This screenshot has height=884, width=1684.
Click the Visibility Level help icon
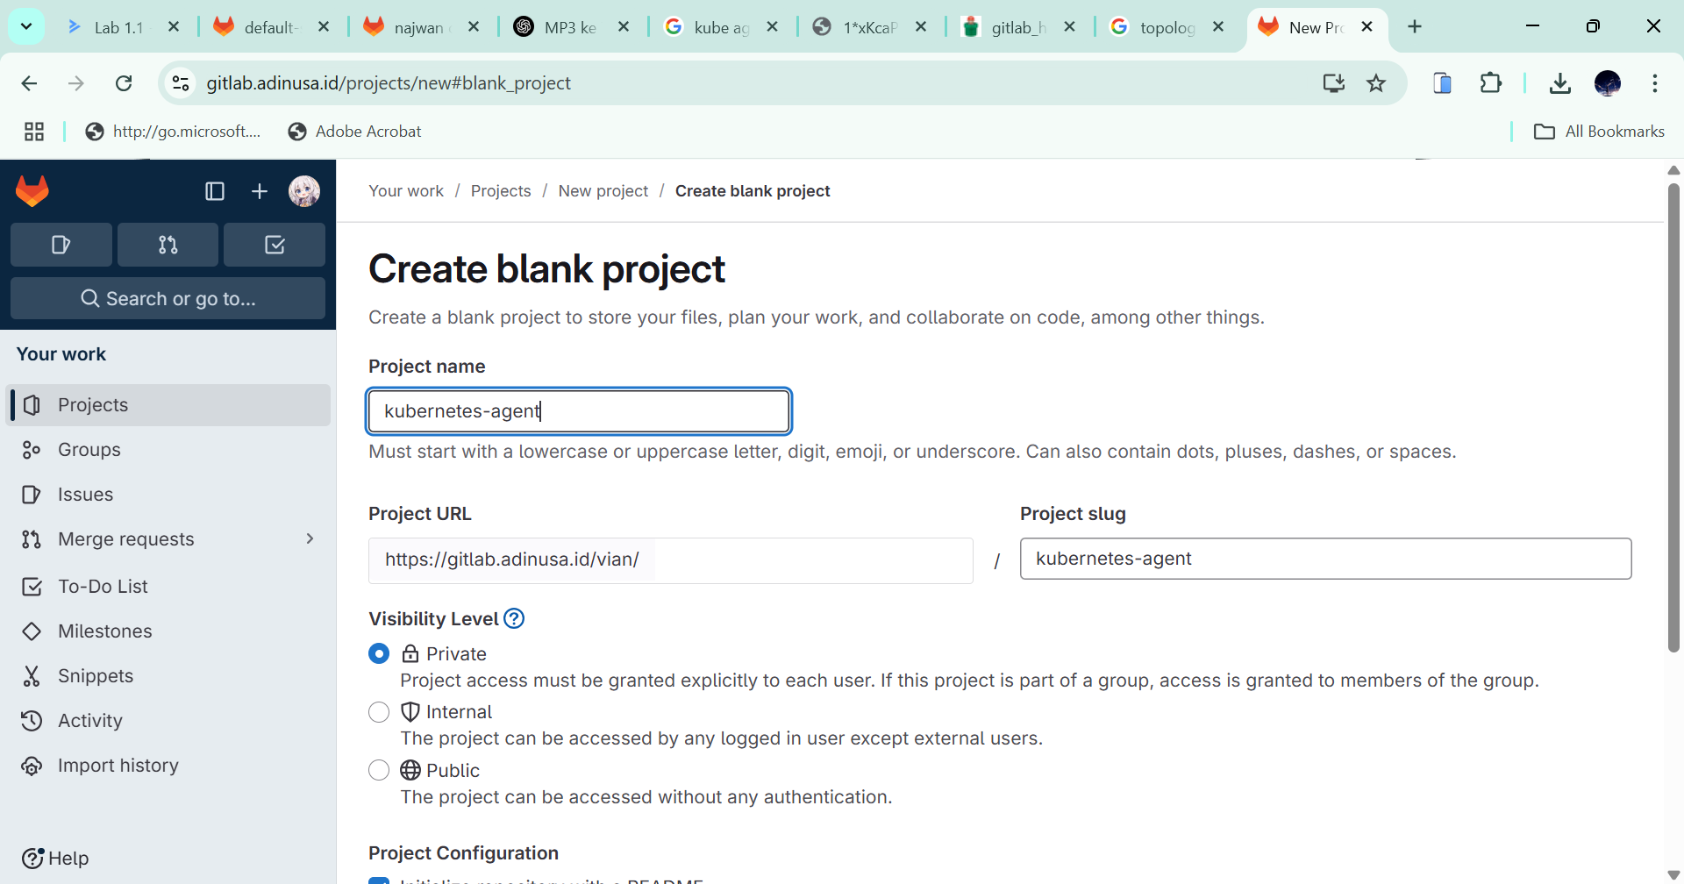pos(514,619)
